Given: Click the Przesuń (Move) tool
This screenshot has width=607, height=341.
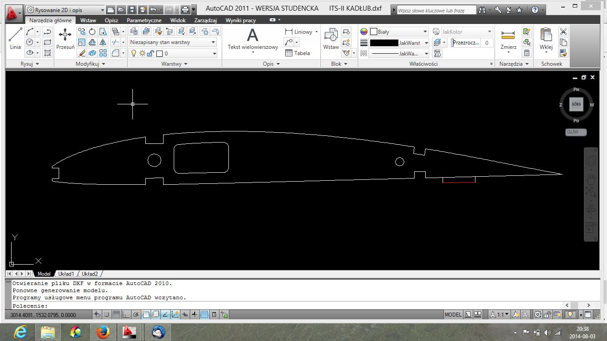Looking at the screenshot, I should tap(65, 38).
